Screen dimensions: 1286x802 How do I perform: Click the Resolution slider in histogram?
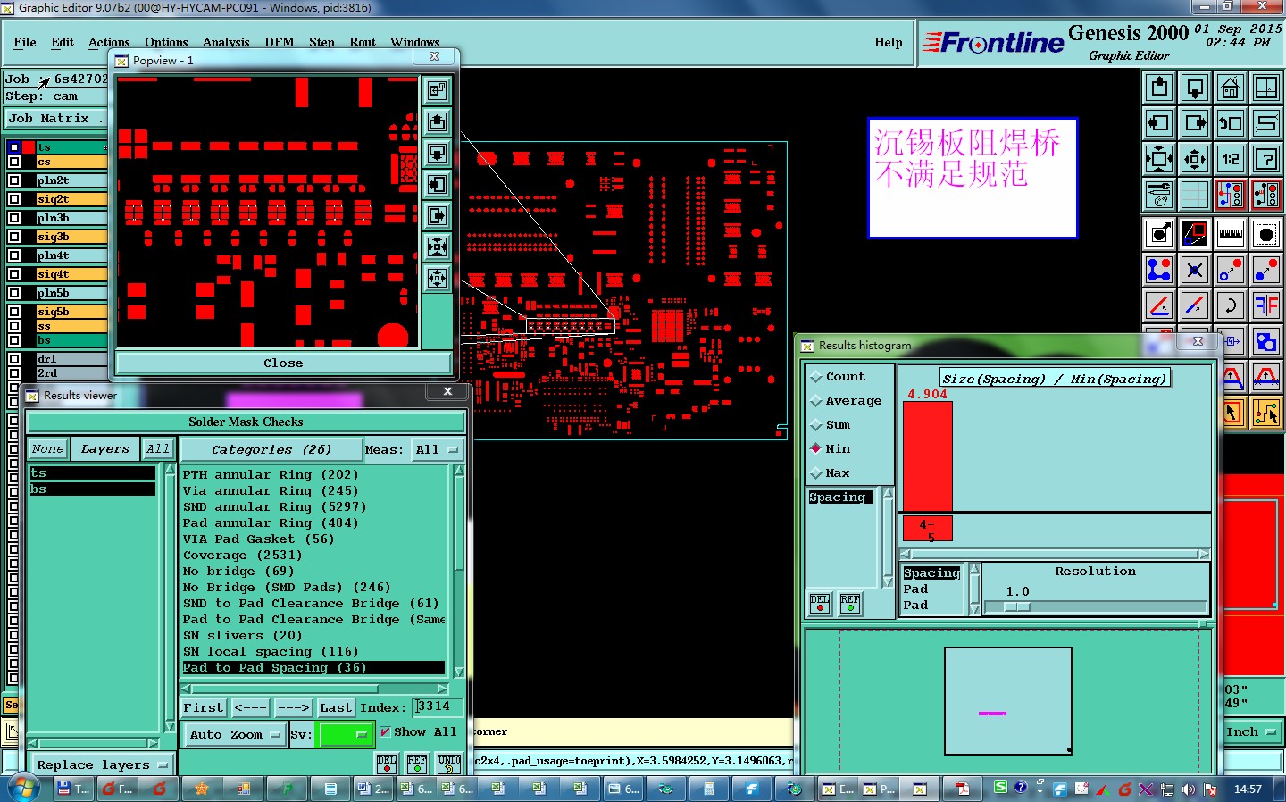1095,606
